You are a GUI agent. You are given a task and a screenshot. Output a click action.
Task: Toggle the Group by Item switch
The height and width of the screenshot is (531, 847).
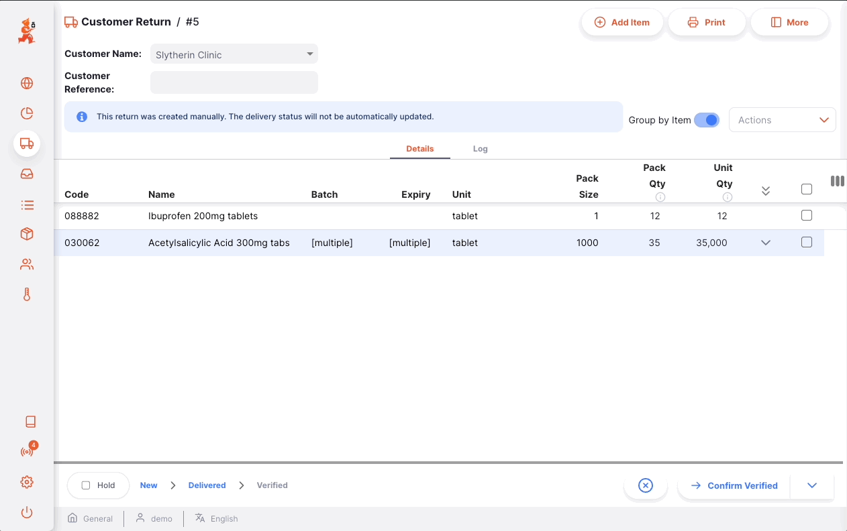coord(706,120)
